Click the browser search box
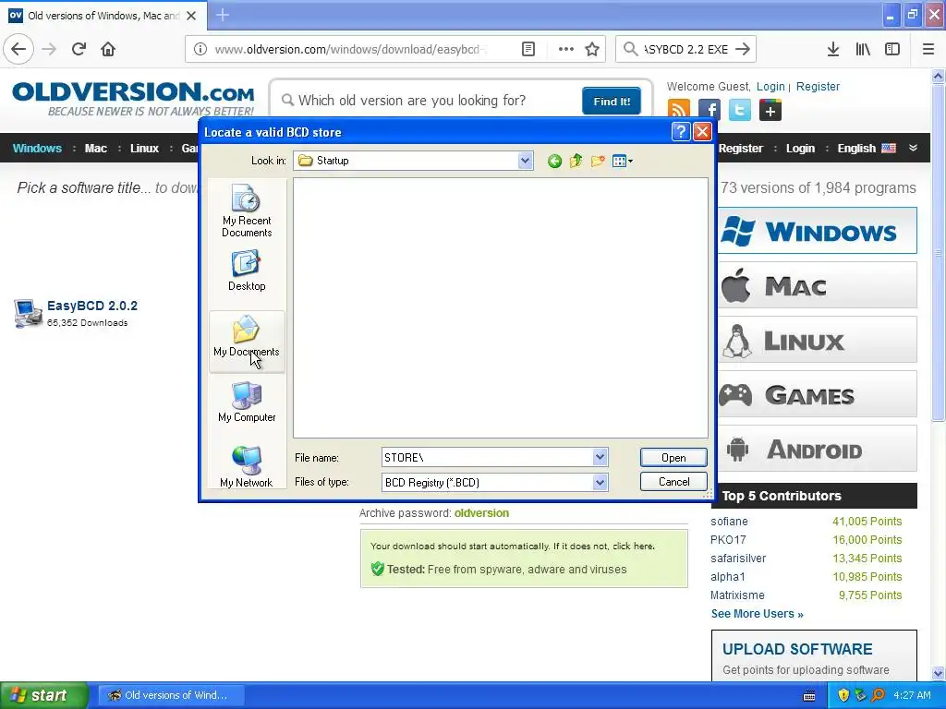The width and height of the screenshot is (946, 709). [x=686, y=49]
